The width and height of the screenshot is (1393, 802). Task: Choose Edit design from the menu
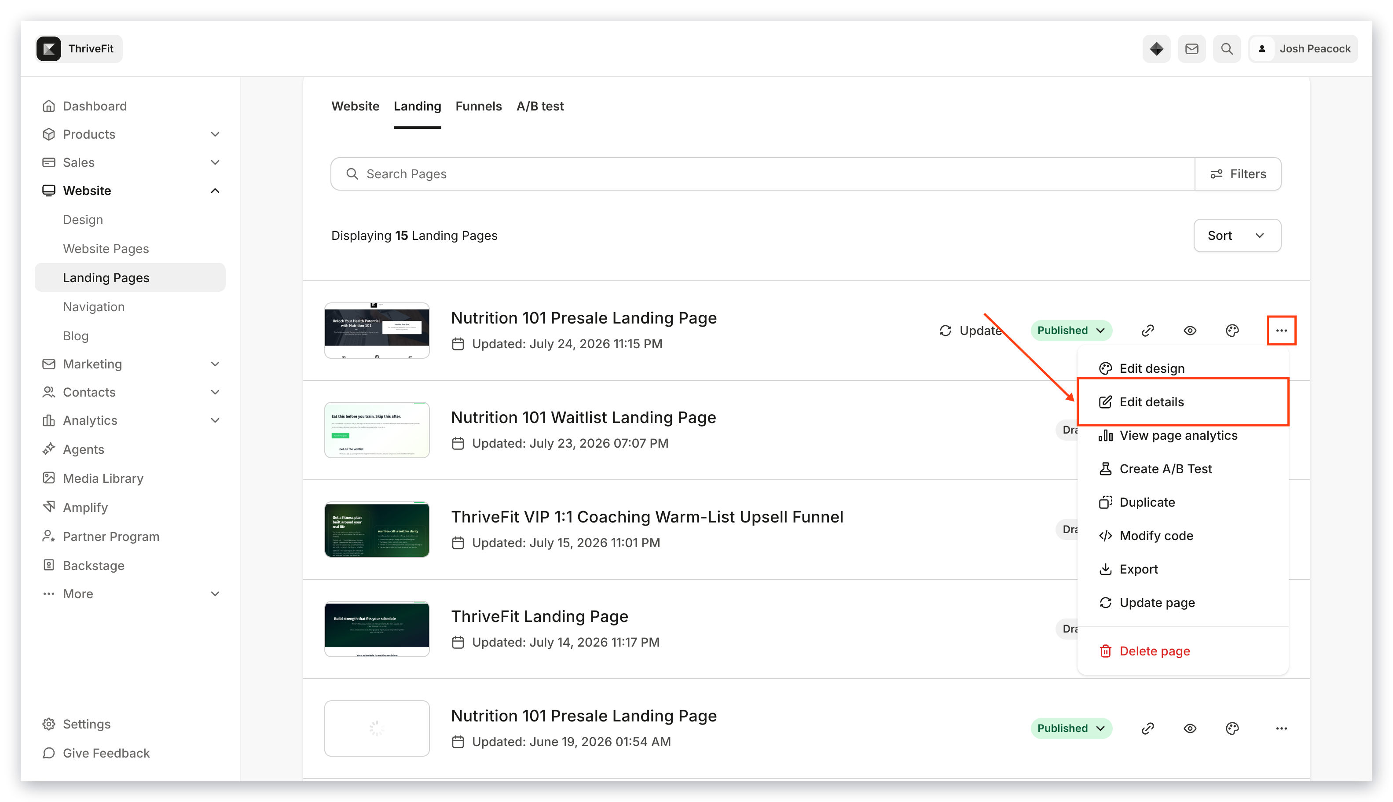coord(1183,368)
